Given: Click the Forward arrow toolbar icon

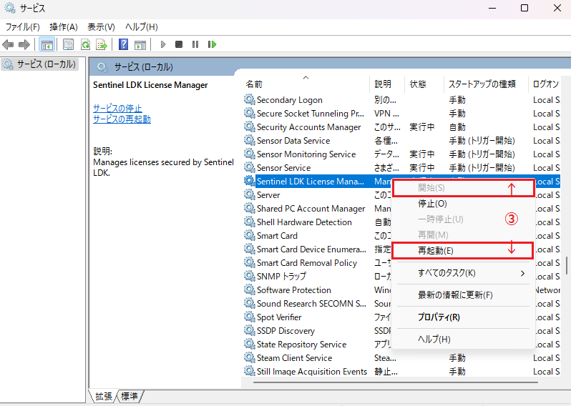Looking at the screenshot, I should point(24,44).
